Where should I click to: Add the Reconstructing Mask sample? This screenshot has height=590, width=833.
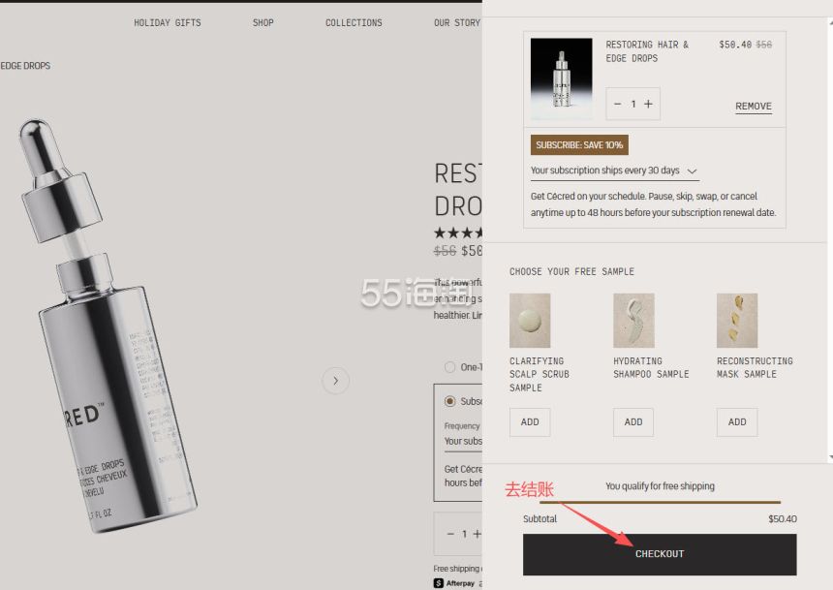coord(737,422)
